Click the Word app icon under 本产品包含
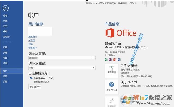The width and height of the screenshot is (174, 107). click(119, 60)
